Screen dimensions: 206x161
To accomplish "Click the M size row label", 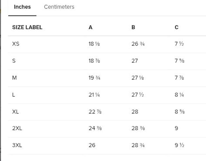I will pos(14,78).
